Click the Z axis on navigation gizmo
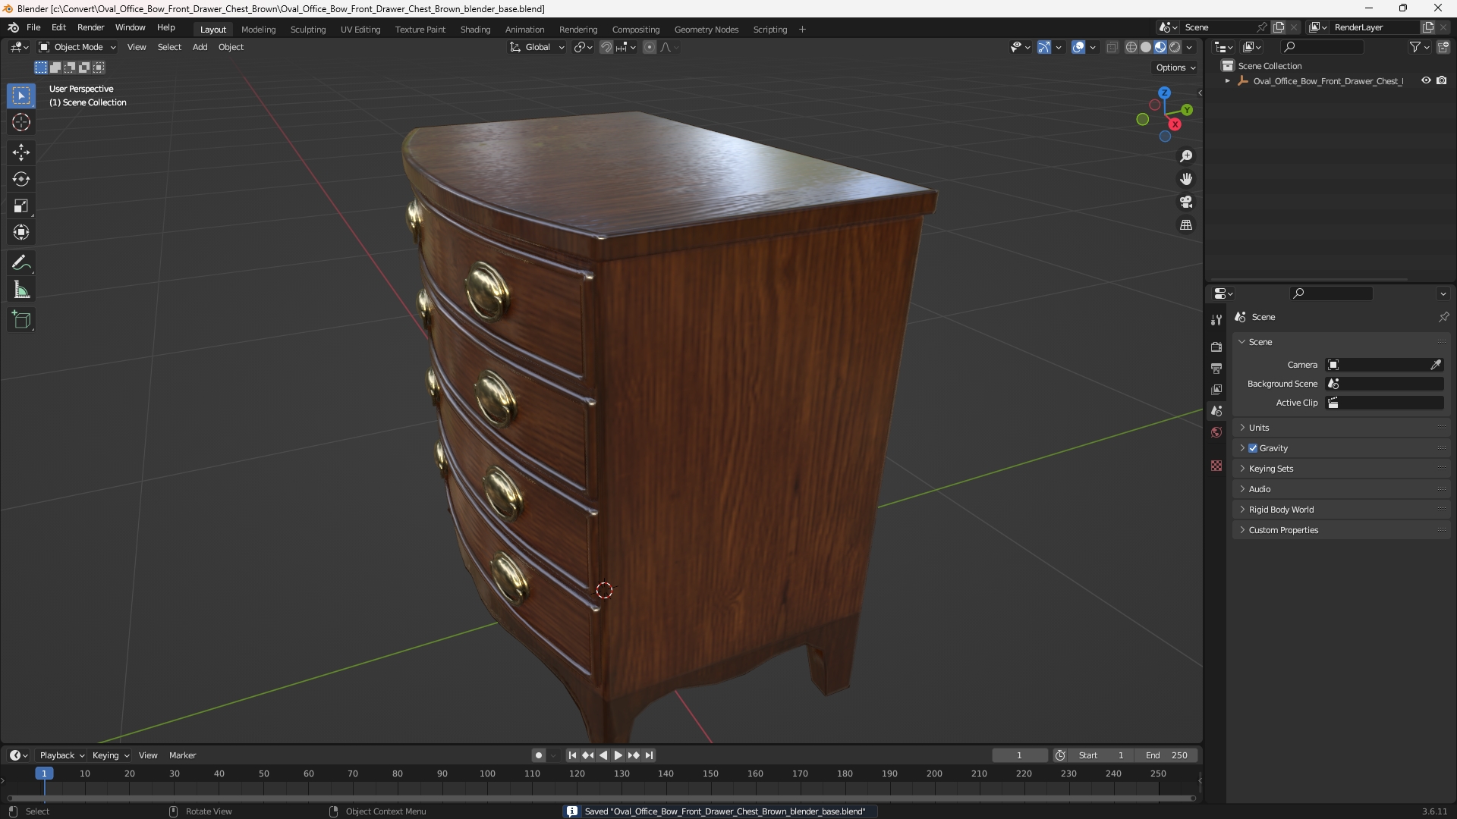The width and height of the screenshot is (1457, 819). pos(1164,93)
